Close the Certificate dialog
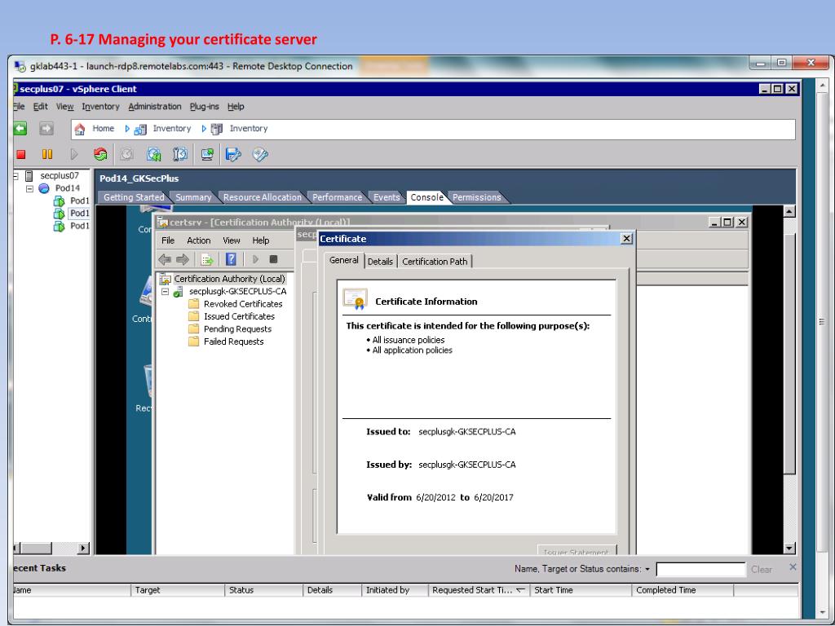 [x=627, y=239]
